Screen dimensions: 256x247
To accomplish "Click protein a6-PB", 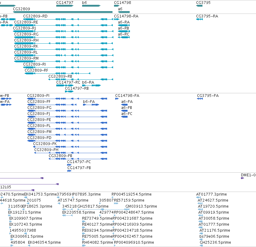I will pyautogui.click(x=125, y=111).
